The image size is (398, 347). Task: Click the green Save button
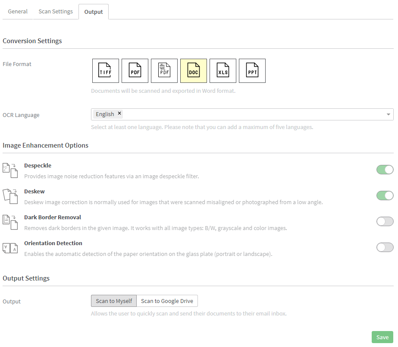[x=382, y=337]
